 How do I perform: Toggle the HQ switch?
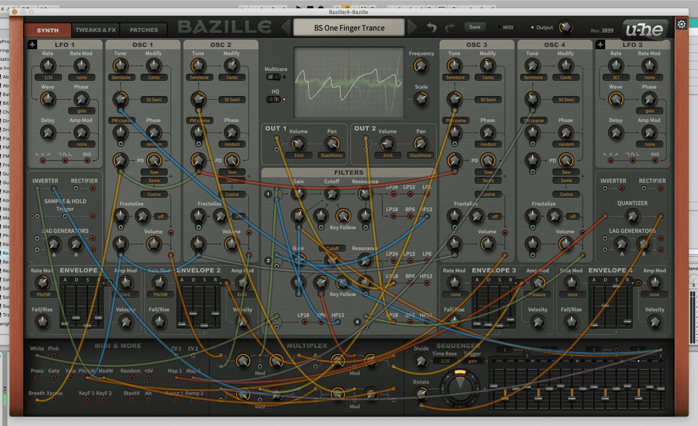(x=273, y=99)
